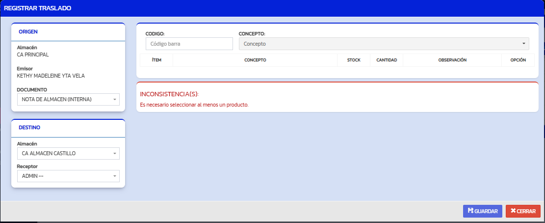Click the CA PRINCIPAL warehouse text
Viewport: 545px width, 223px height.
coord(33,55)
